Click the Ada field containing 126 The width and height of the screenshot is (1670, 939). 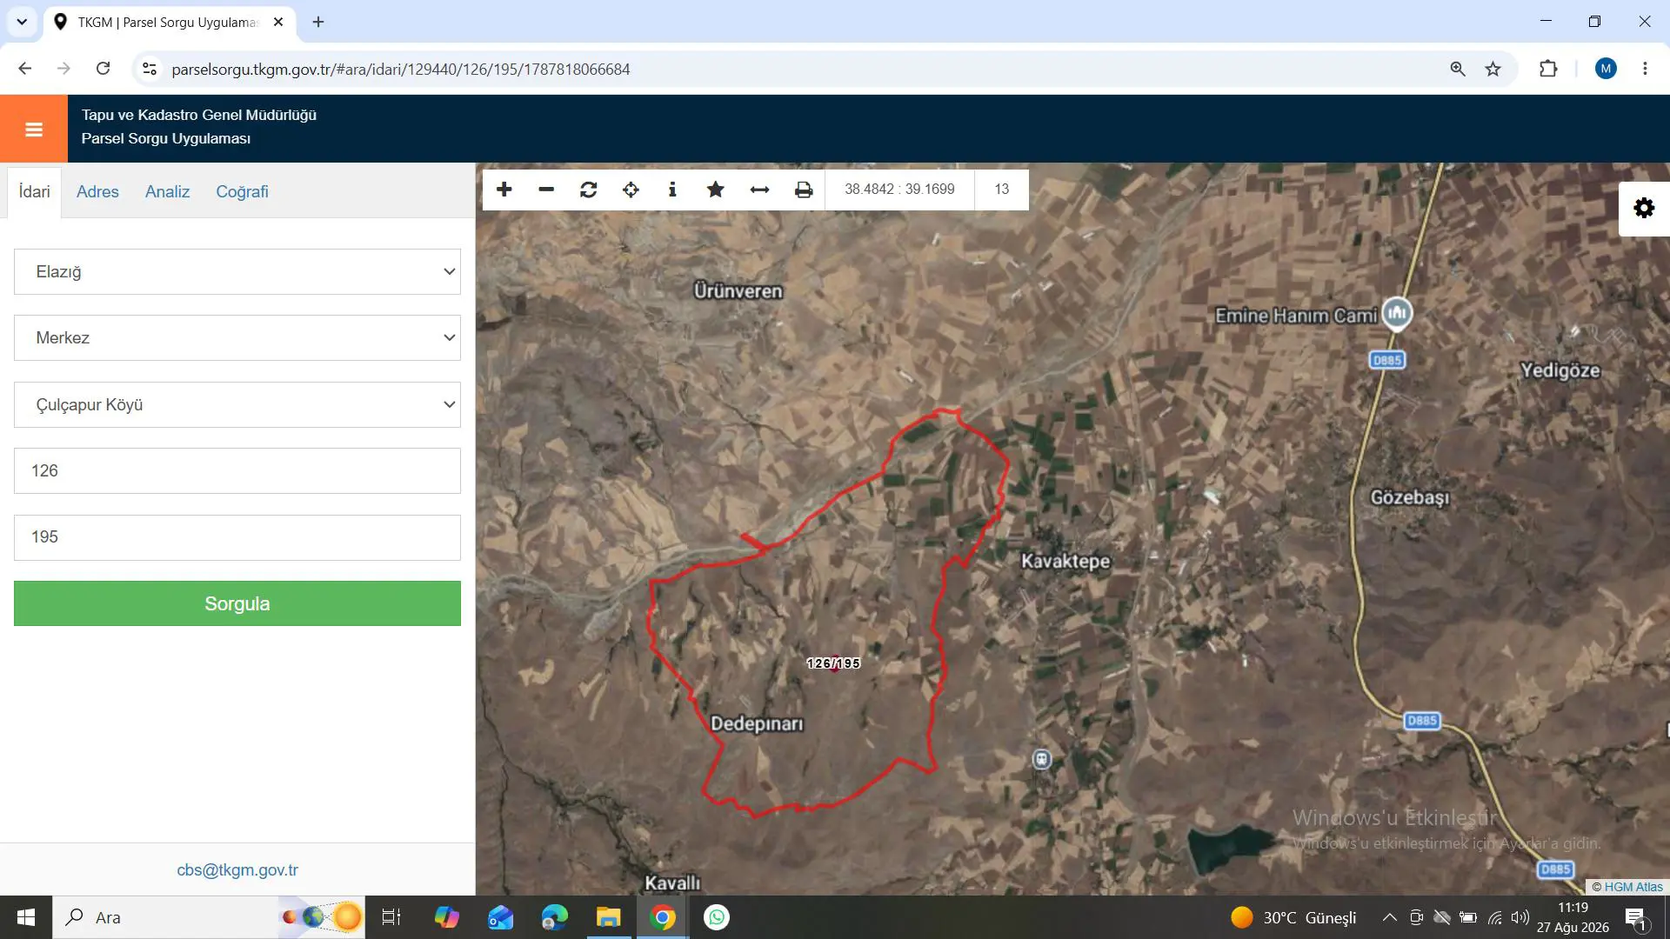coord(237,471)
